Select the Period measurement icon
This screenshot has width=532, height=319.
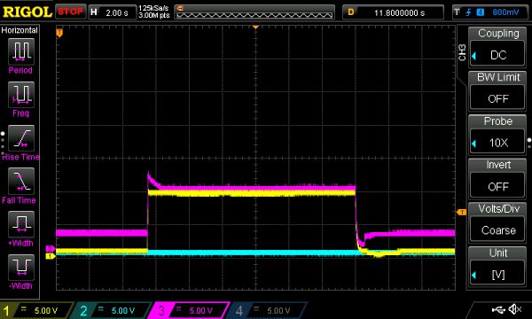click(21, 51)
